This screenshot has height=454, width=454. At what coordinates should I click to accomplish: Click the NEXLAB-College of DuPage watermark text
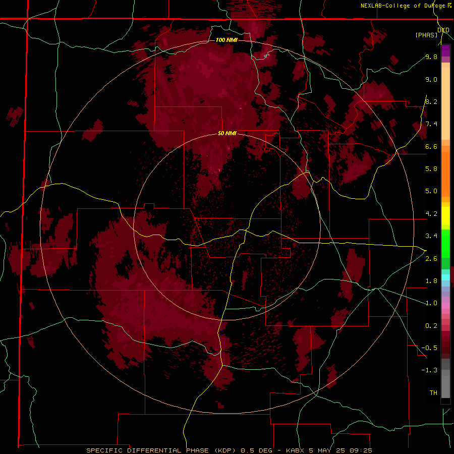tap(406, 6)
